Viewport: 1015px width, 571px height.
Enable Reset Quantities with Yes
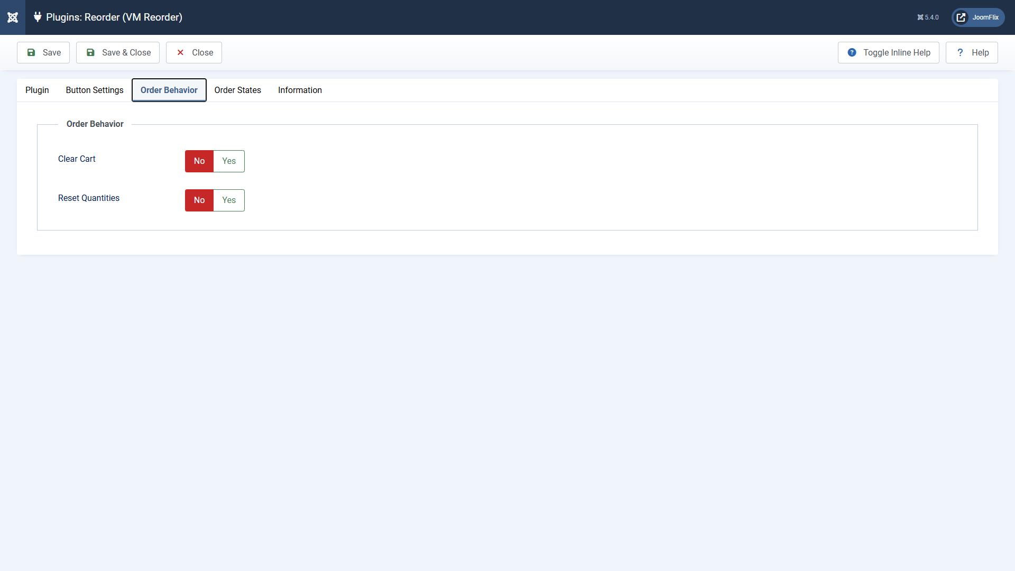[229, 200]
